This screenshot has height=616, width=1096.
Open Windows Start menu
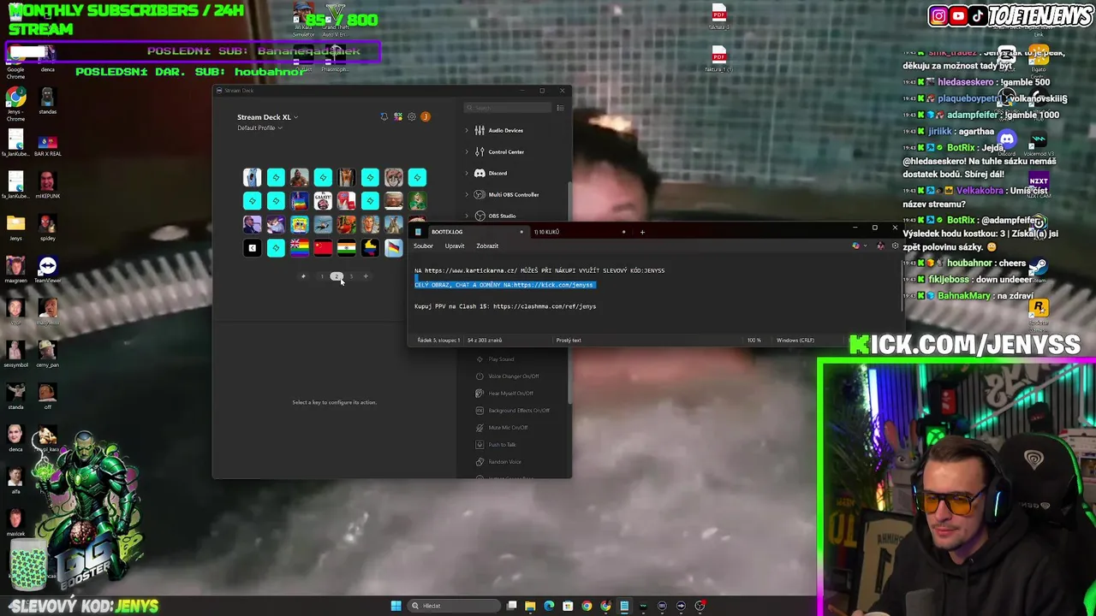396,606
